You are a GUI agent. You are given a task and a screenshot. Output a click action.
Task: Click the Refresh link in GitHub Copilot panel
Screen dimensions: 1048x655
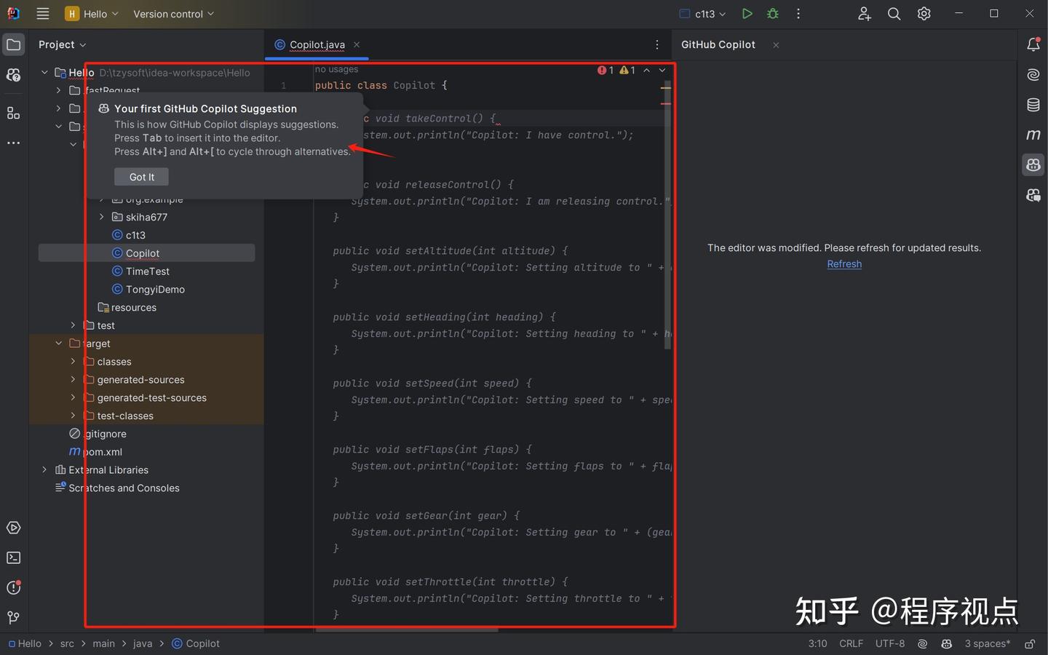point(843,263)
